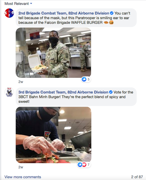
Task: Open the Most Relevant sort dropdown
Action: coord(18,4)
